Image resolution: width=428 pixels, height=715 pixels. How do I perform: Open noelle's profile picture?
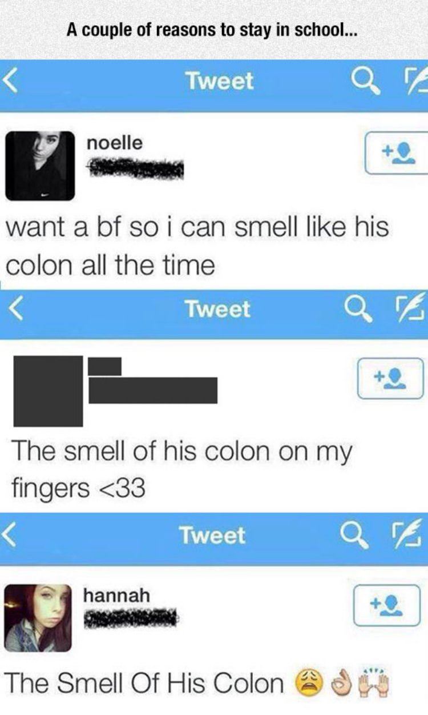pyautogui.click(x=40, y=166)
